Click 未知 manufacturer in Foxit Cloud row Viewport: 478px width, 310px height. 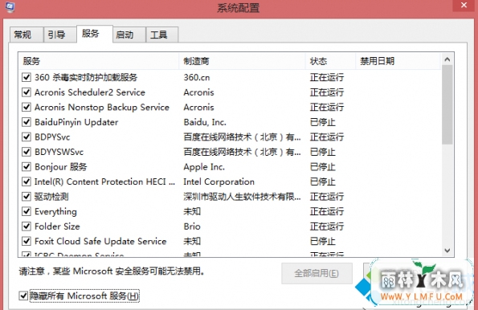192,242
